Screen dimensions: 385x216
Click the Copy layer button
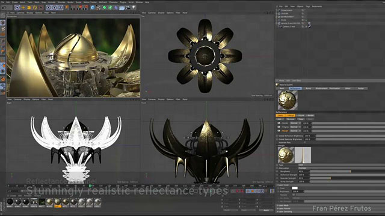tap(301, 119)
